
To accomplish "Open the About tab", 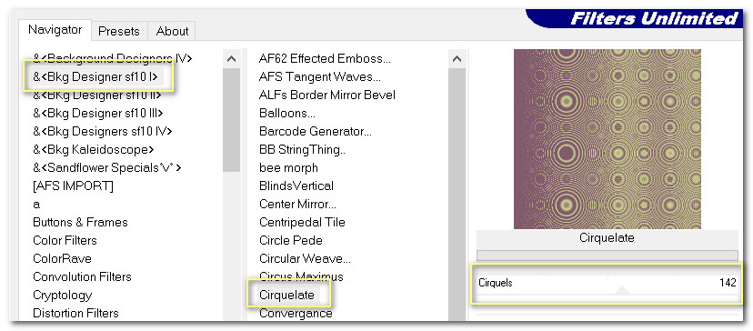I will click(x=172, y=31).
